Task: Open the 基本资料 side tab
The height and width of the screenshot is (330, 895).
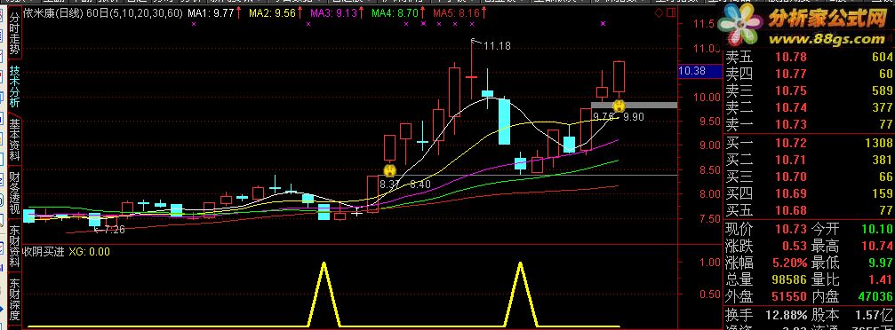Action: point(14,138)
